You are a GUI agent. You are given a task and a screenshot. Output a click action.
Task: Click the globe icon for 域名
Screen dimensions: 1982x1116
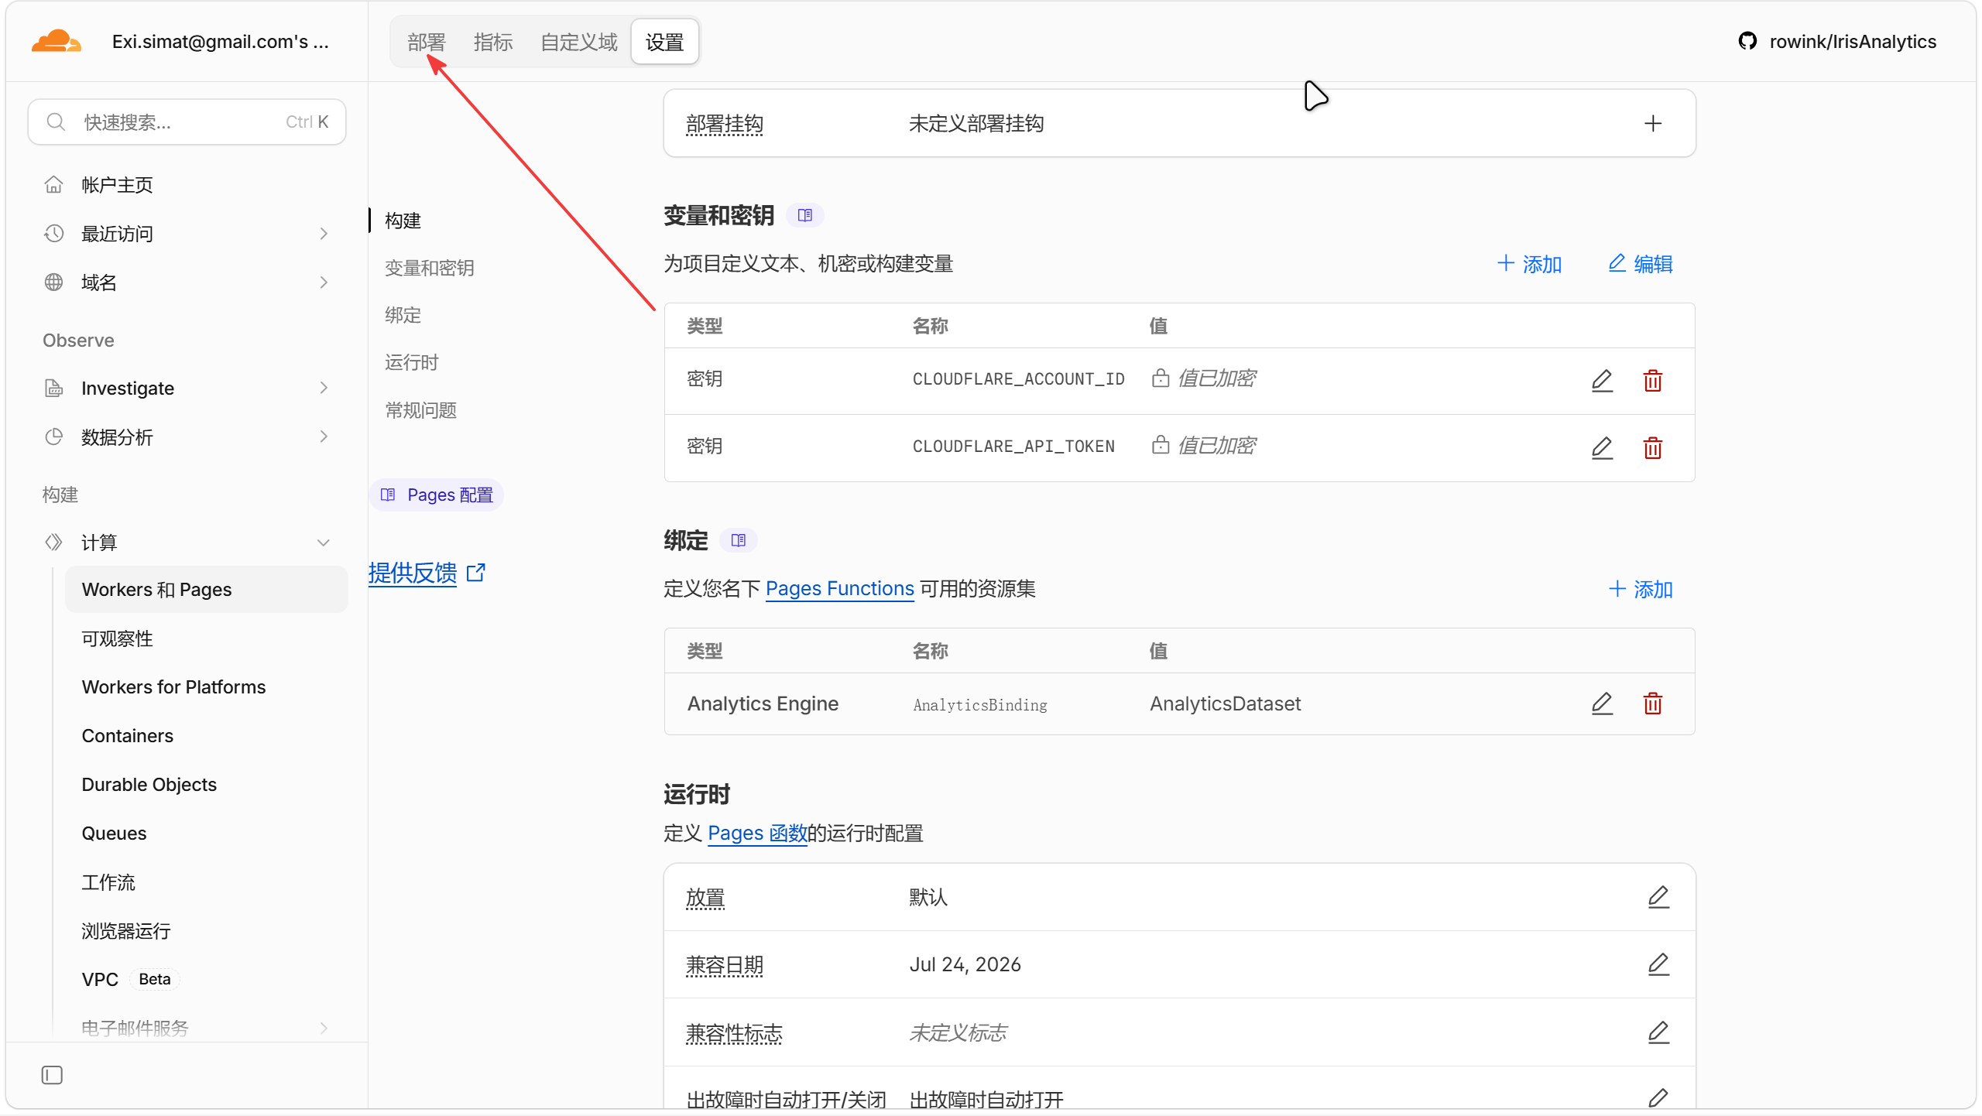pos(53,282)
